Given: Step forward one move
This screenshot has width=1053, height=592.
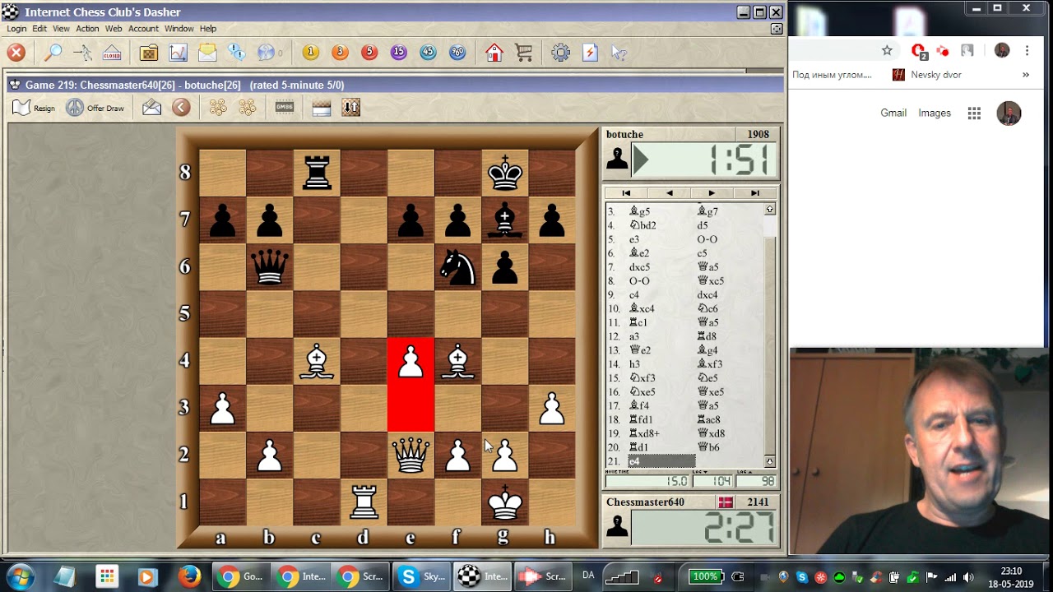Looking at the screenshot, I should (712, 193).
